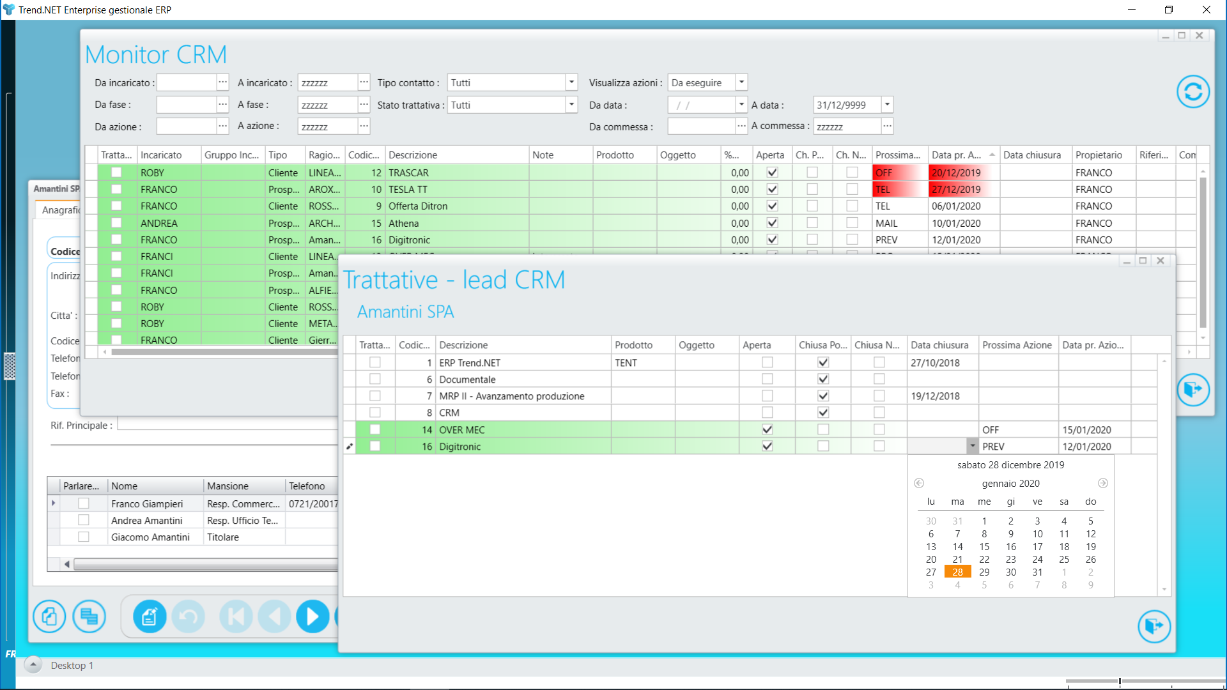
Task: Open the A data date dropdown
Action: pos(887,105)
